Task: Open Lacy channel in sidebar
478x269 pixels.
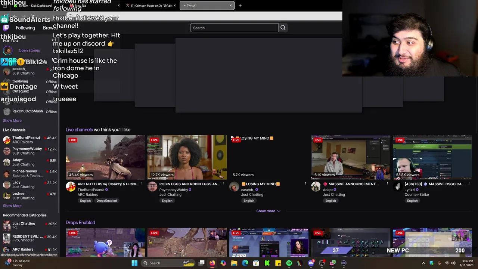Action: coord(30,185)
